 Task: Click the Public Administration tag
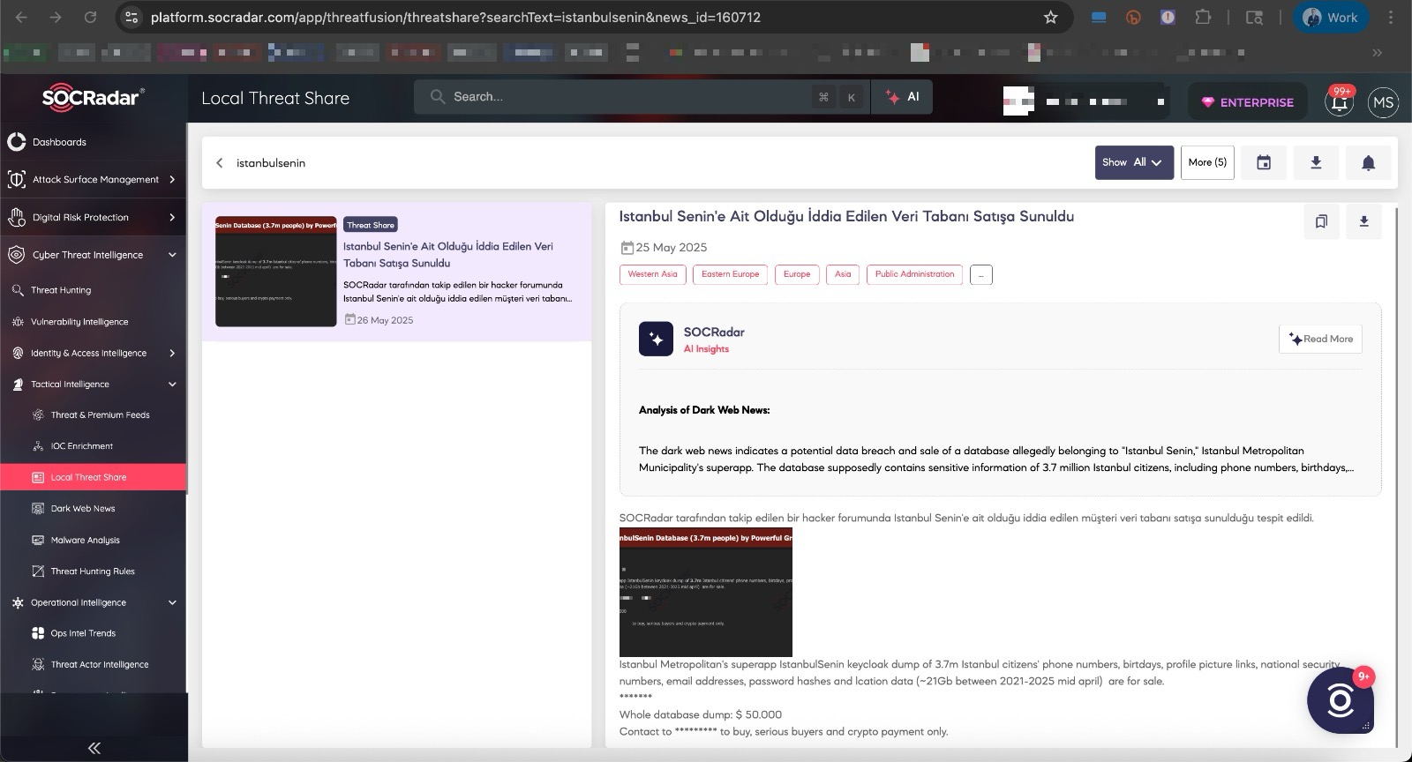pyautogui.click(x=914, y=274)
